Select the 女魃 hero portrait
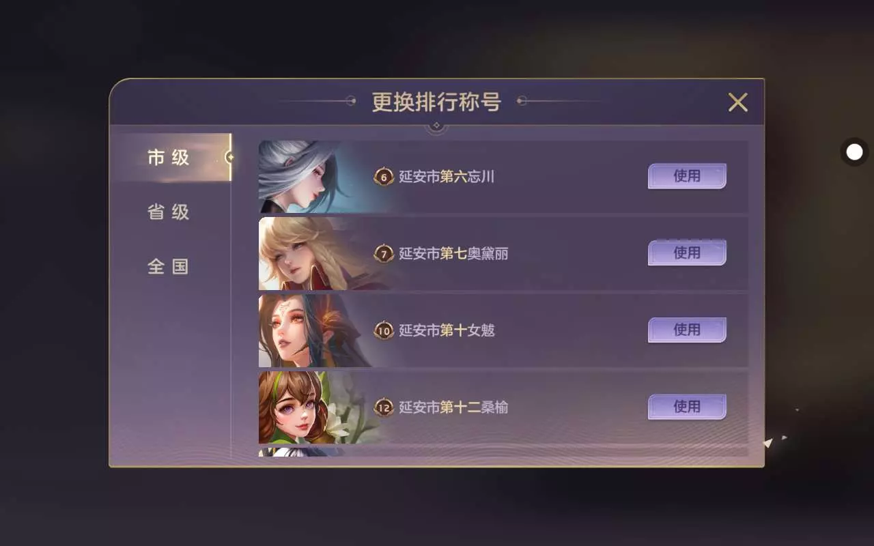 coord(314,331)
